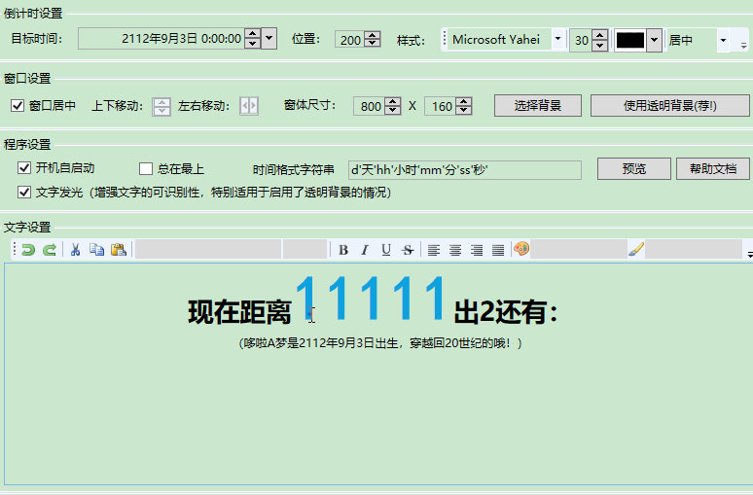The image size is (753, 495).
Task: Decrease the 位置 value of 200
Action: point(373,43)
